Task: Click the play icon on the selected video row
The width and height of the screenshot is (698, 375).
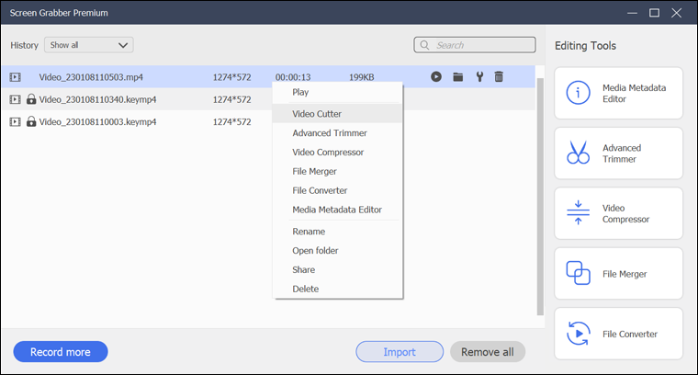Action: 436,77
